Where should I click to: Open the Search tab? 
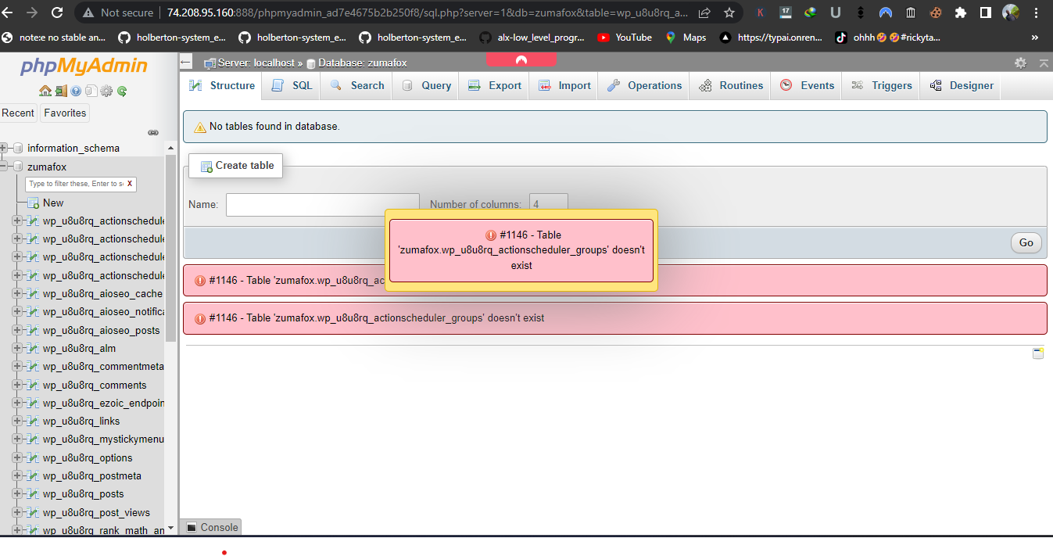click(357, 85)
